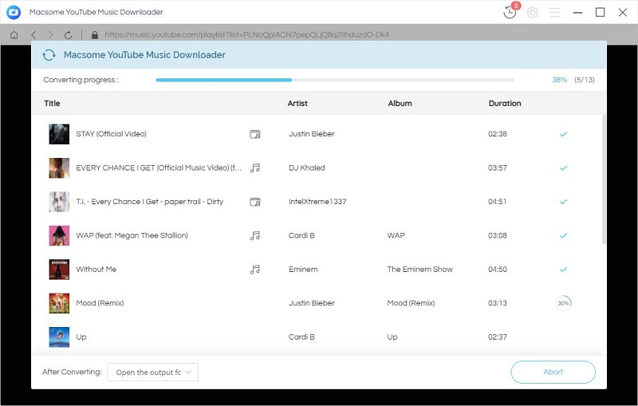Viewport: 638px width, 406px height.
Task: Click the music note icon for WAP
Action: tap(255, 235)
